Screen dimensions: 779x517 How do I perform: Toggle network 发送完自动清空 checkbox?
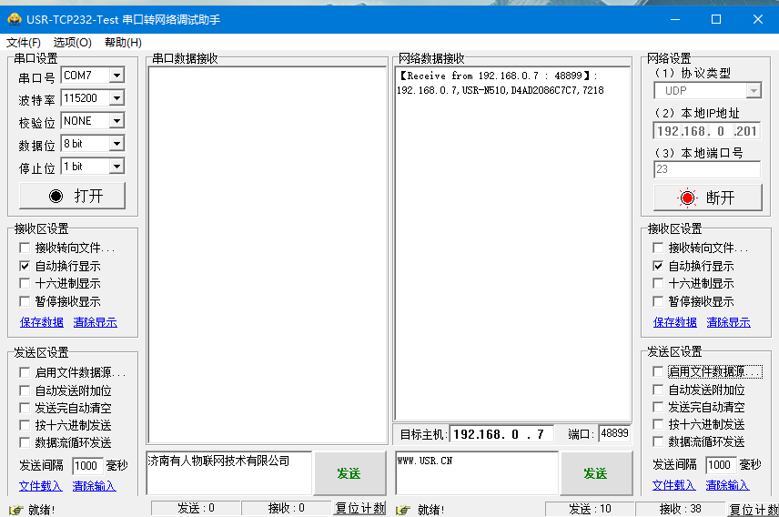658,407
